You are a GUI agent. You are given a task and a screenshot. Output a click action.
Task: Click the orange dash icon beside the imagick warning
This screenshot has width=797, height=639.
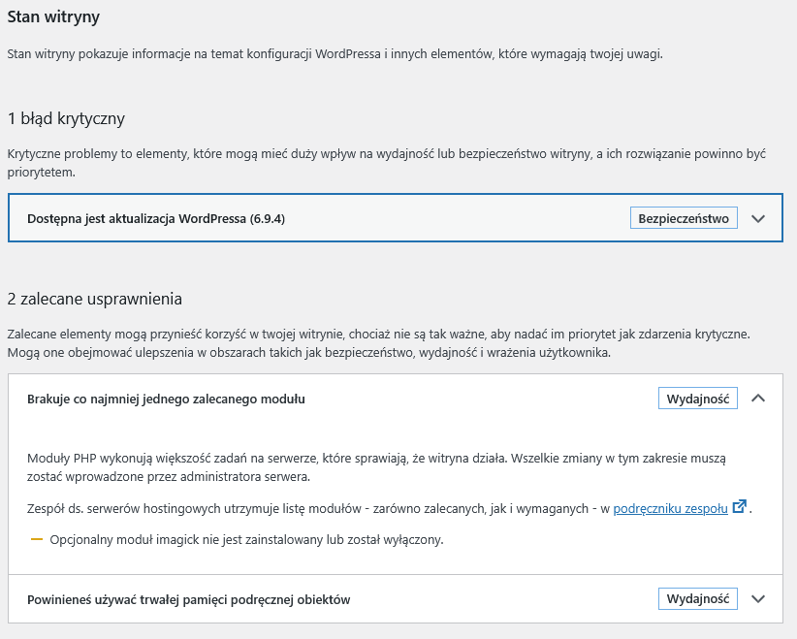coord(36,540)
